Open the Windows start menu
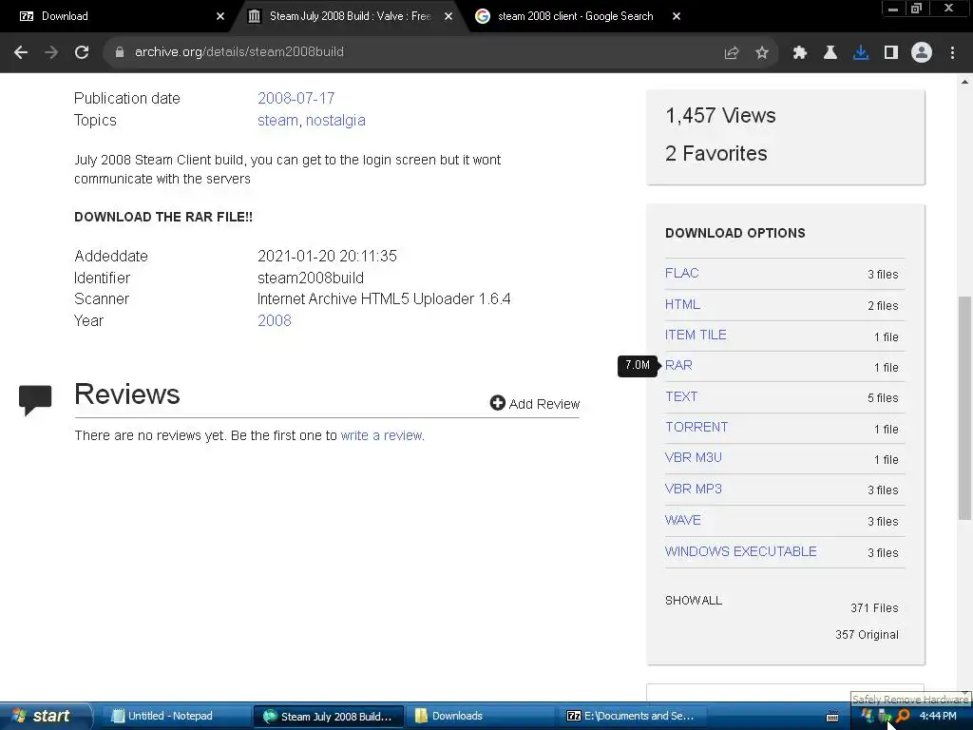Screen dimensions: 973x730 click(x=44, y=717)
